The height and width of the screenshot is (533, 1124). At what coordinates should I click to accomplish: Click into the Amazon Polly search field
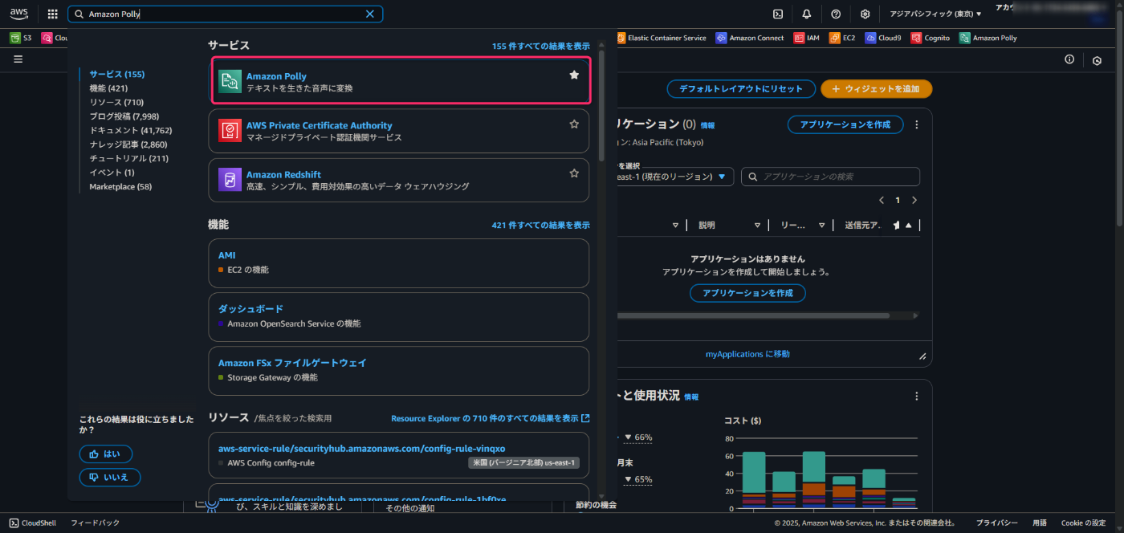(x=225, y=14)
